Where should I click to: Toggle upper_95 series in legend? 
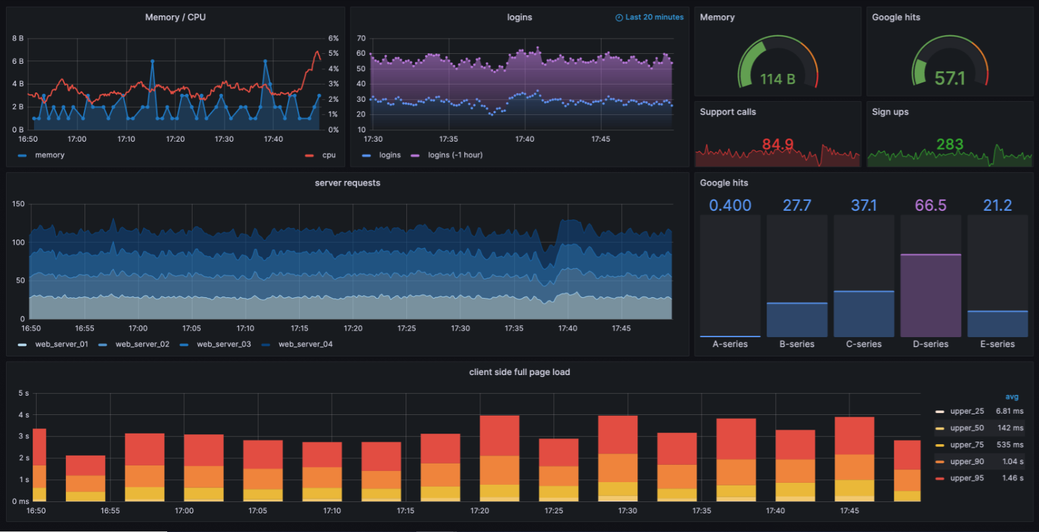tap(967, 478)
